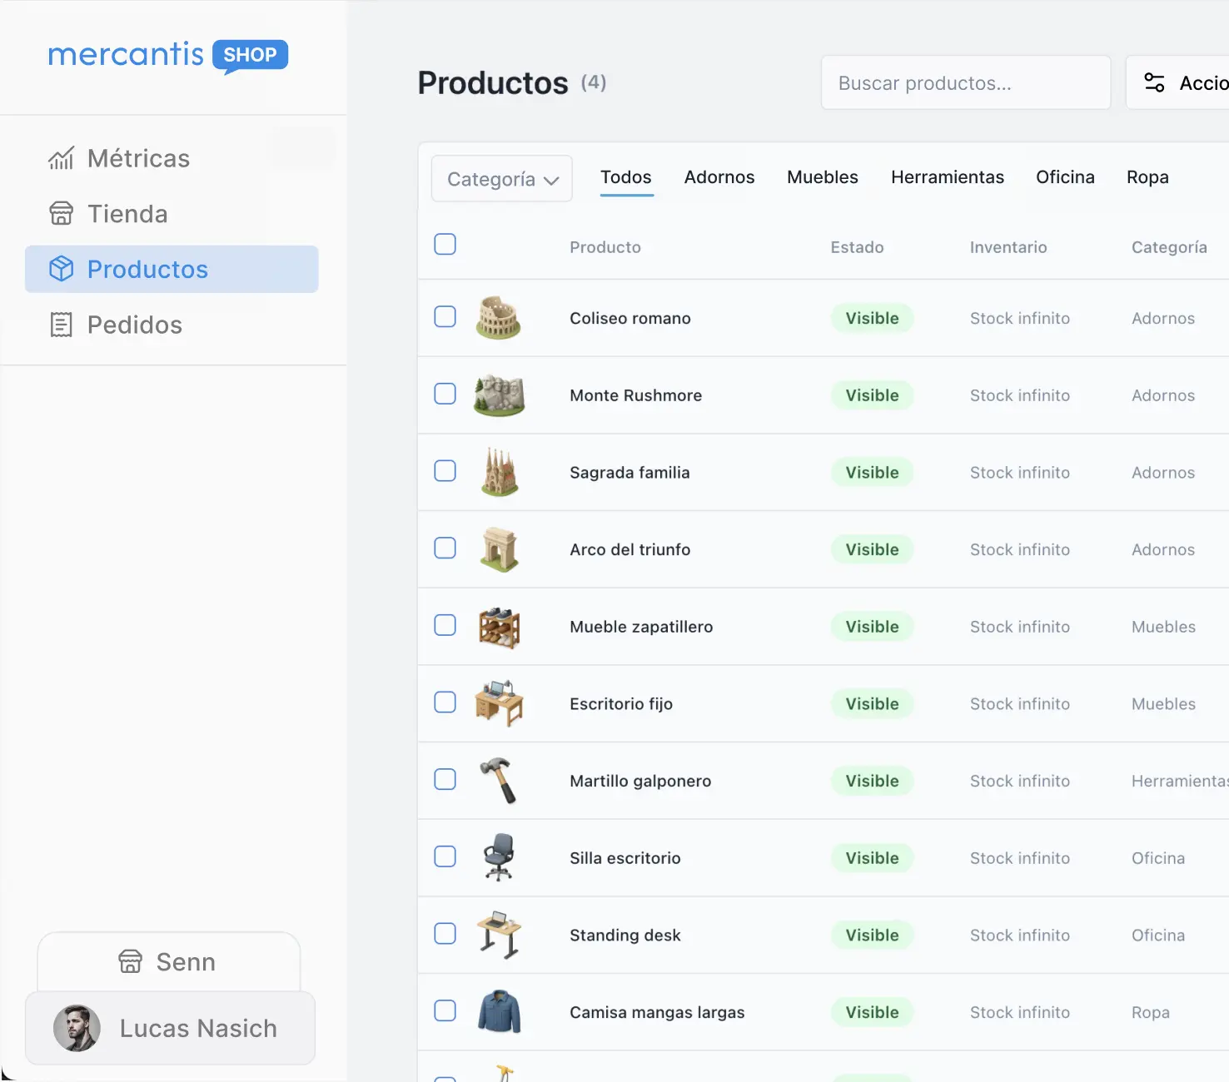Toggle the select-all checkbox in table header
This screenshot has width=1229, height=1082.
coord(445,244)
